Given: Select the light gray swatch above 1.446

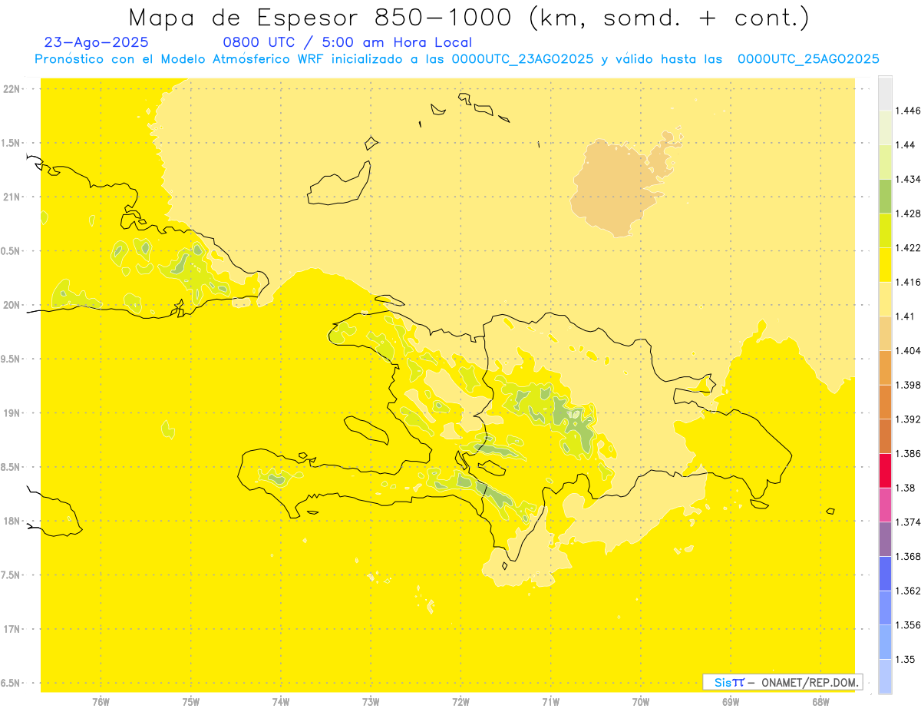Looking at the screenshot, I should pyautogui.click(x=885, y=93).
